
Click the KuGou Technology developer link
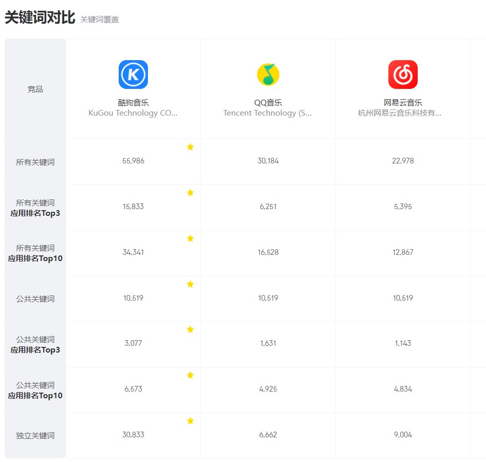(133, 113)
